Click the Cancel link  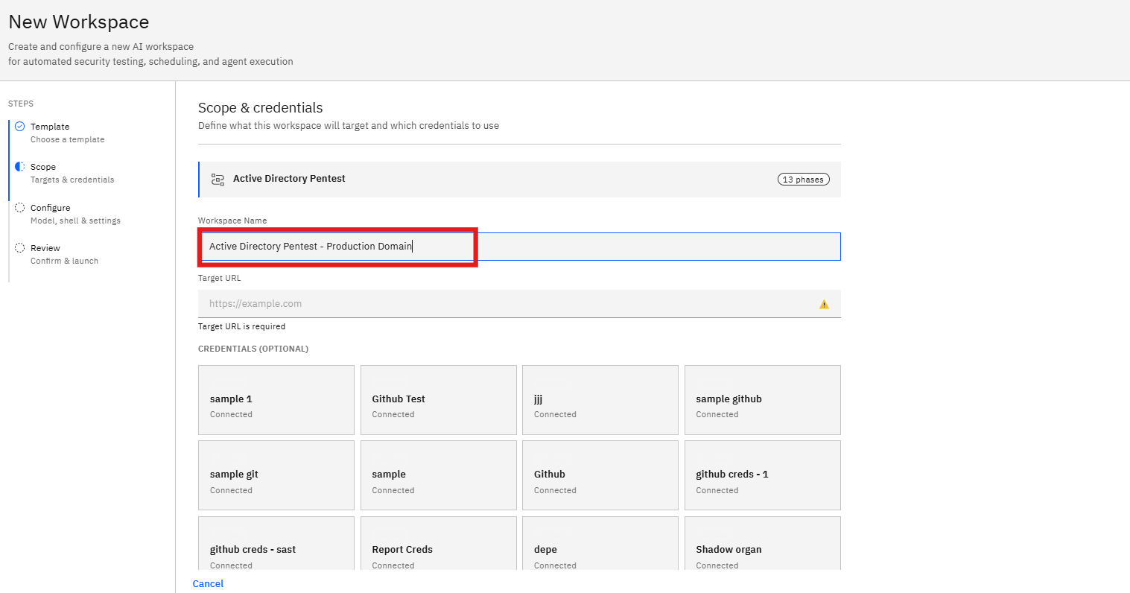[x=208, y=584]
